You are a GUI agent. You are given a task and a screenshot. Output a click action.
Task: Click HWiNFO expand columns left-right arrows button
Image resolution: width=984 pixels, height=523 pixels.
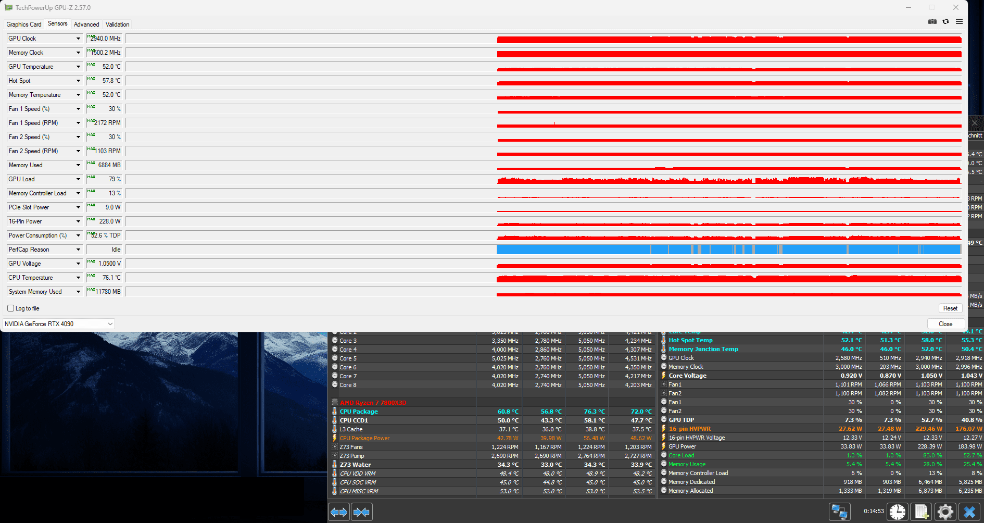pyautogui.click(x=339, y=512)
